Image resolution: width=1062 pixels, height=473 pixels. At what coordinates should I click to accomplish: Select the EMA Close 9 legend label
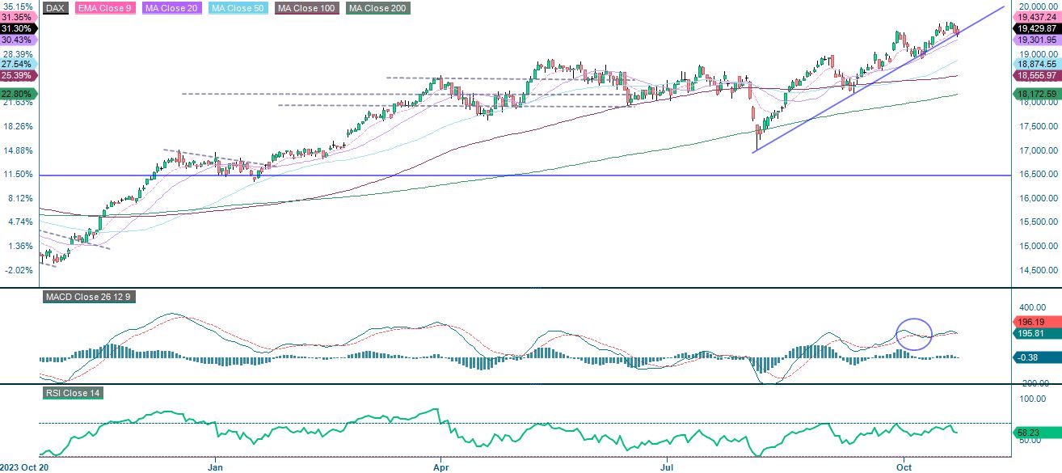pos(105,8)
